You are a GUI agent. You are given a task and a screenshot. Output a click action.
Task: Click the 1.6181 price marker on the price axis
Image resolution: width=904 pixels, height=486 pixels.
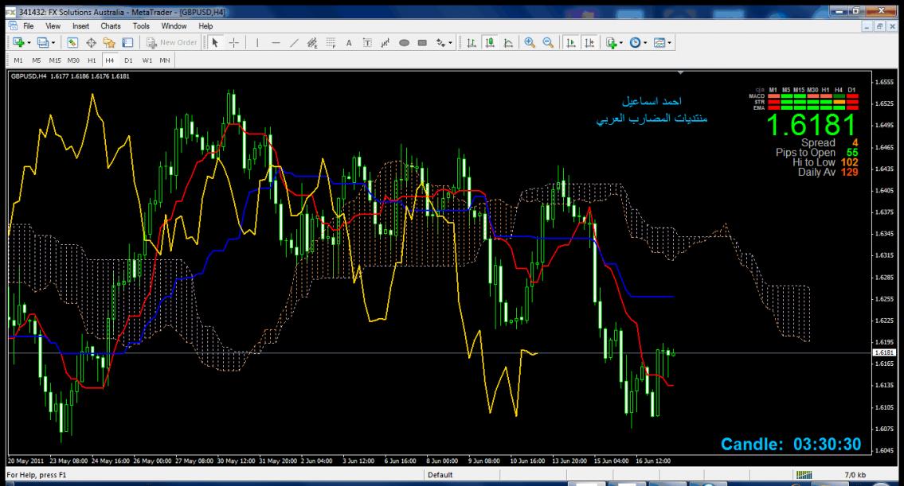(x=884, y=352)
